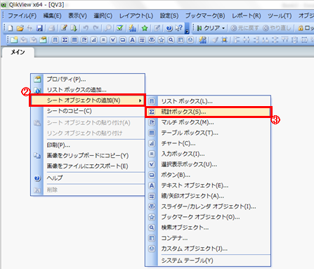Viewport: 314px width, 269px height.
Task: Choose ヘルプ in context menu
Action: (x=88, y=178)
